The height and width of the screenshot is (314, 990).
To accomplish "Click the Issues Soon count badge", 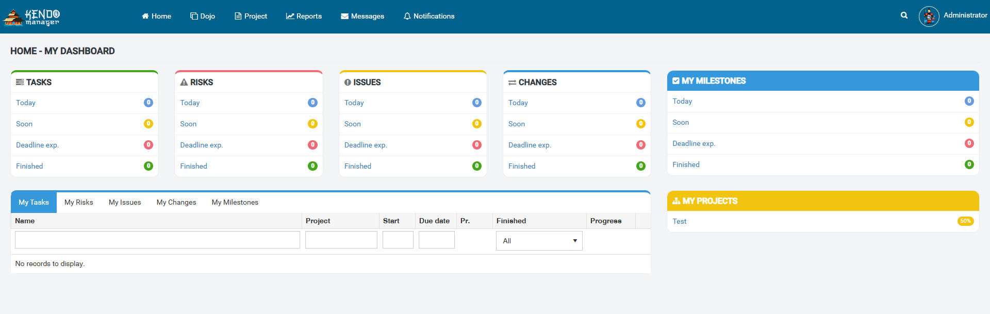I will click(x=477, y=124).
